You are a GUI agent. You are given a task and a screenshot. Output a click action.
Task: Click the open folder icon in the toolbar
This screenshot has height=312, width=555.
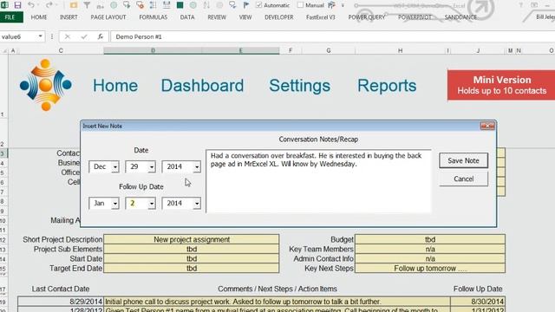[74, 5]
